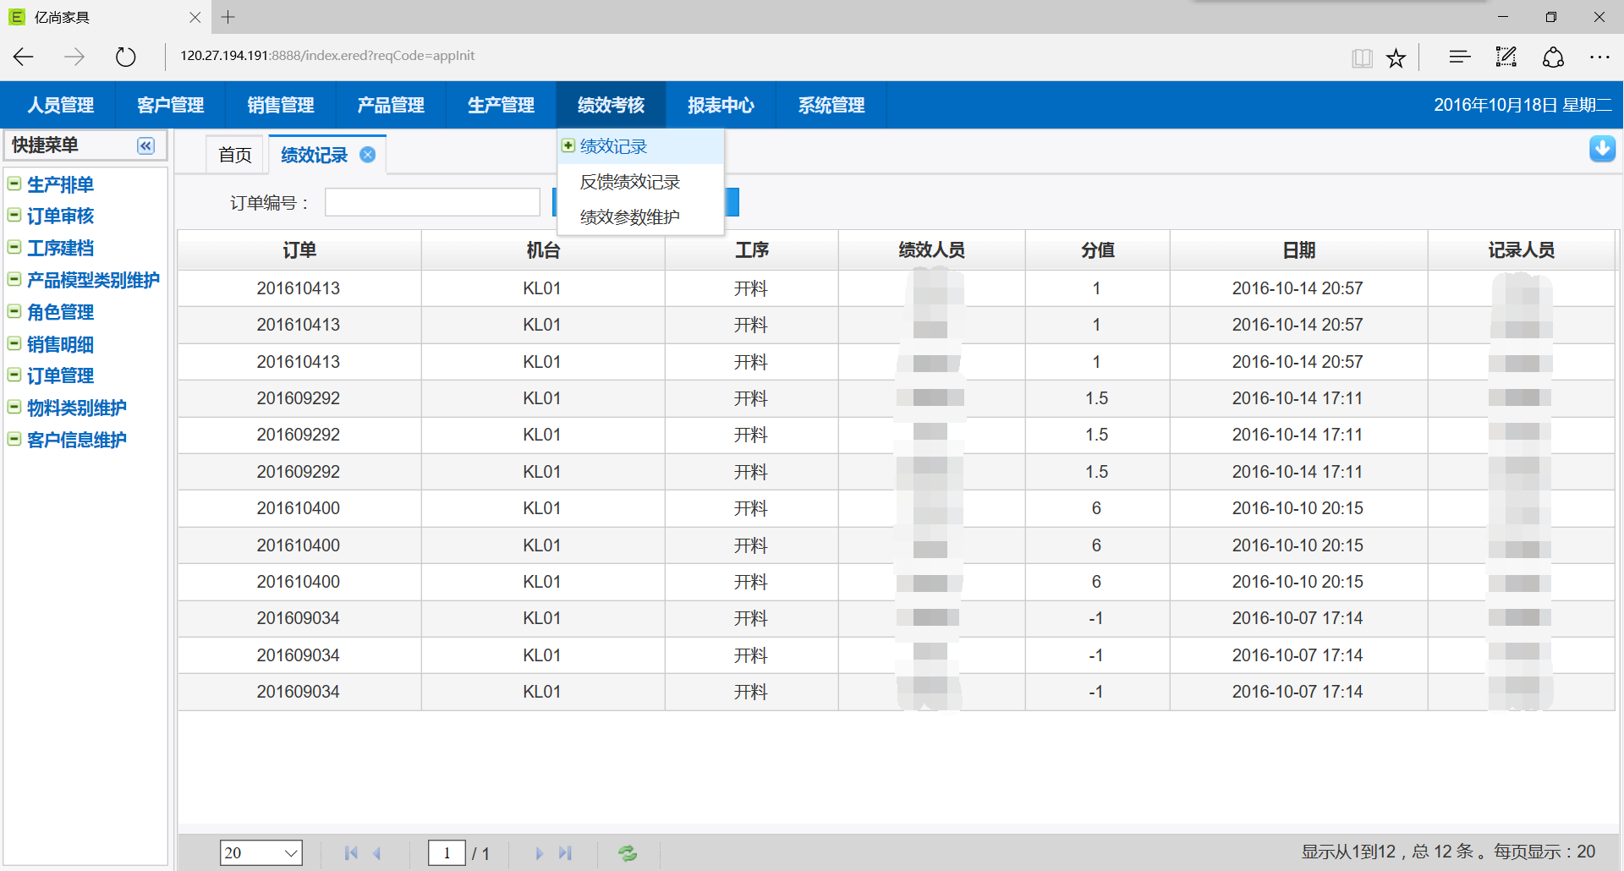
Task: Open 订单审核 shortcut link
Action: (x=60, y=216)
